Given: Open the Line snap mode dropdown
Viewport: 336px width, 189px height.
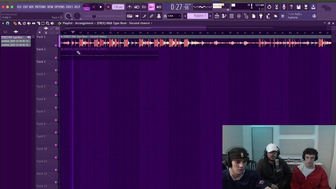Looking at the screenshot, I should click(x=174, y=16).
